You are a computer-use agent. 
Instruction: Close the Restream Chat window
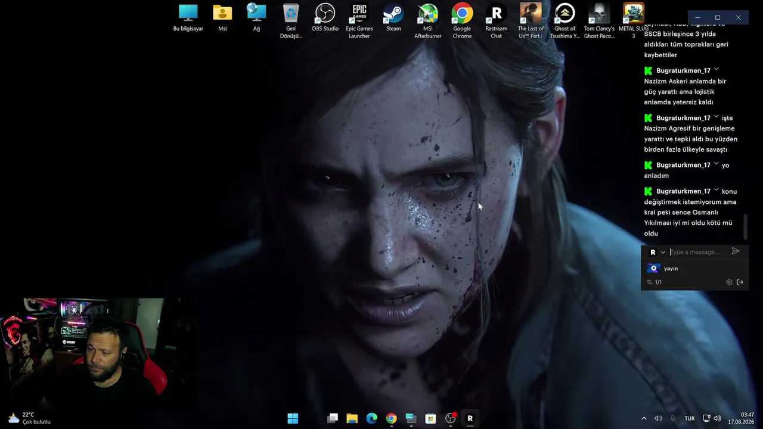738,18
